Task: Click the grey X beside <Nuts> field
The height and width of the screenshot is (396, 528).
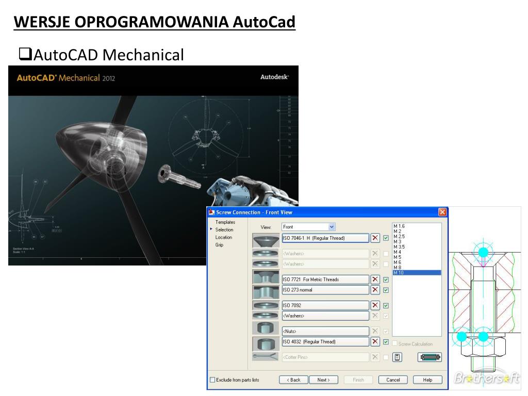Action: [375, 331]
